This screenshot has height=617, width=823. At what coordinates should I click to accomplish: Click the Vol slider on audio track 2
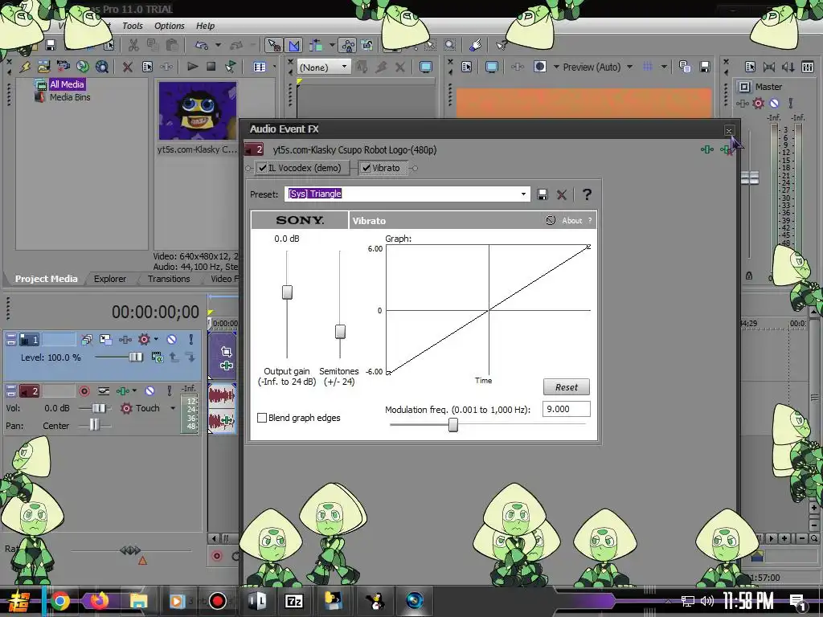[99, 407]
